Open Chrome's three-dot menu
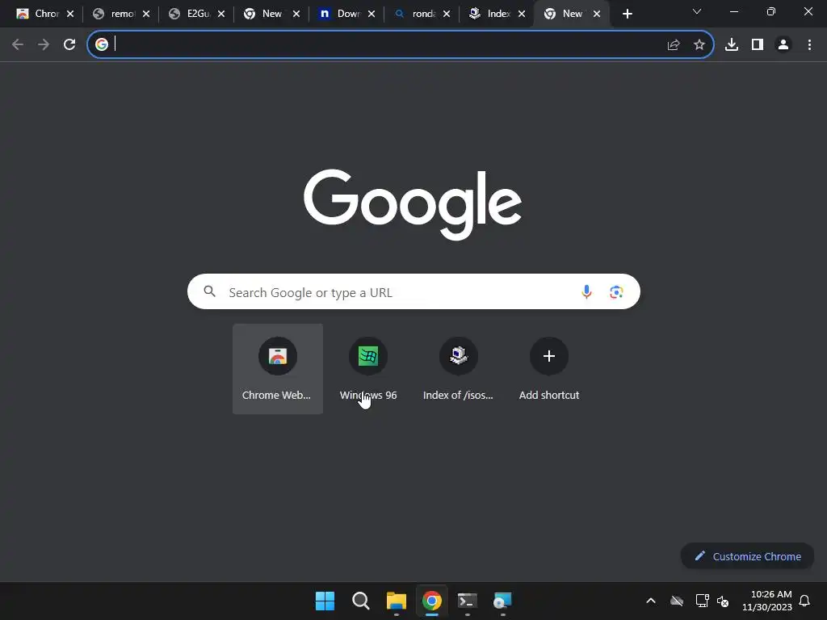 [x=809, y=45]
